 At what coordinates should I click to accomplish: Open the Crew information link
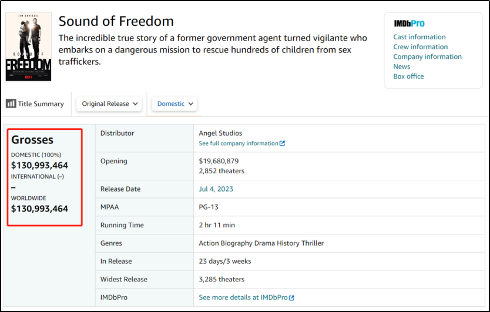tap(420, 47)
